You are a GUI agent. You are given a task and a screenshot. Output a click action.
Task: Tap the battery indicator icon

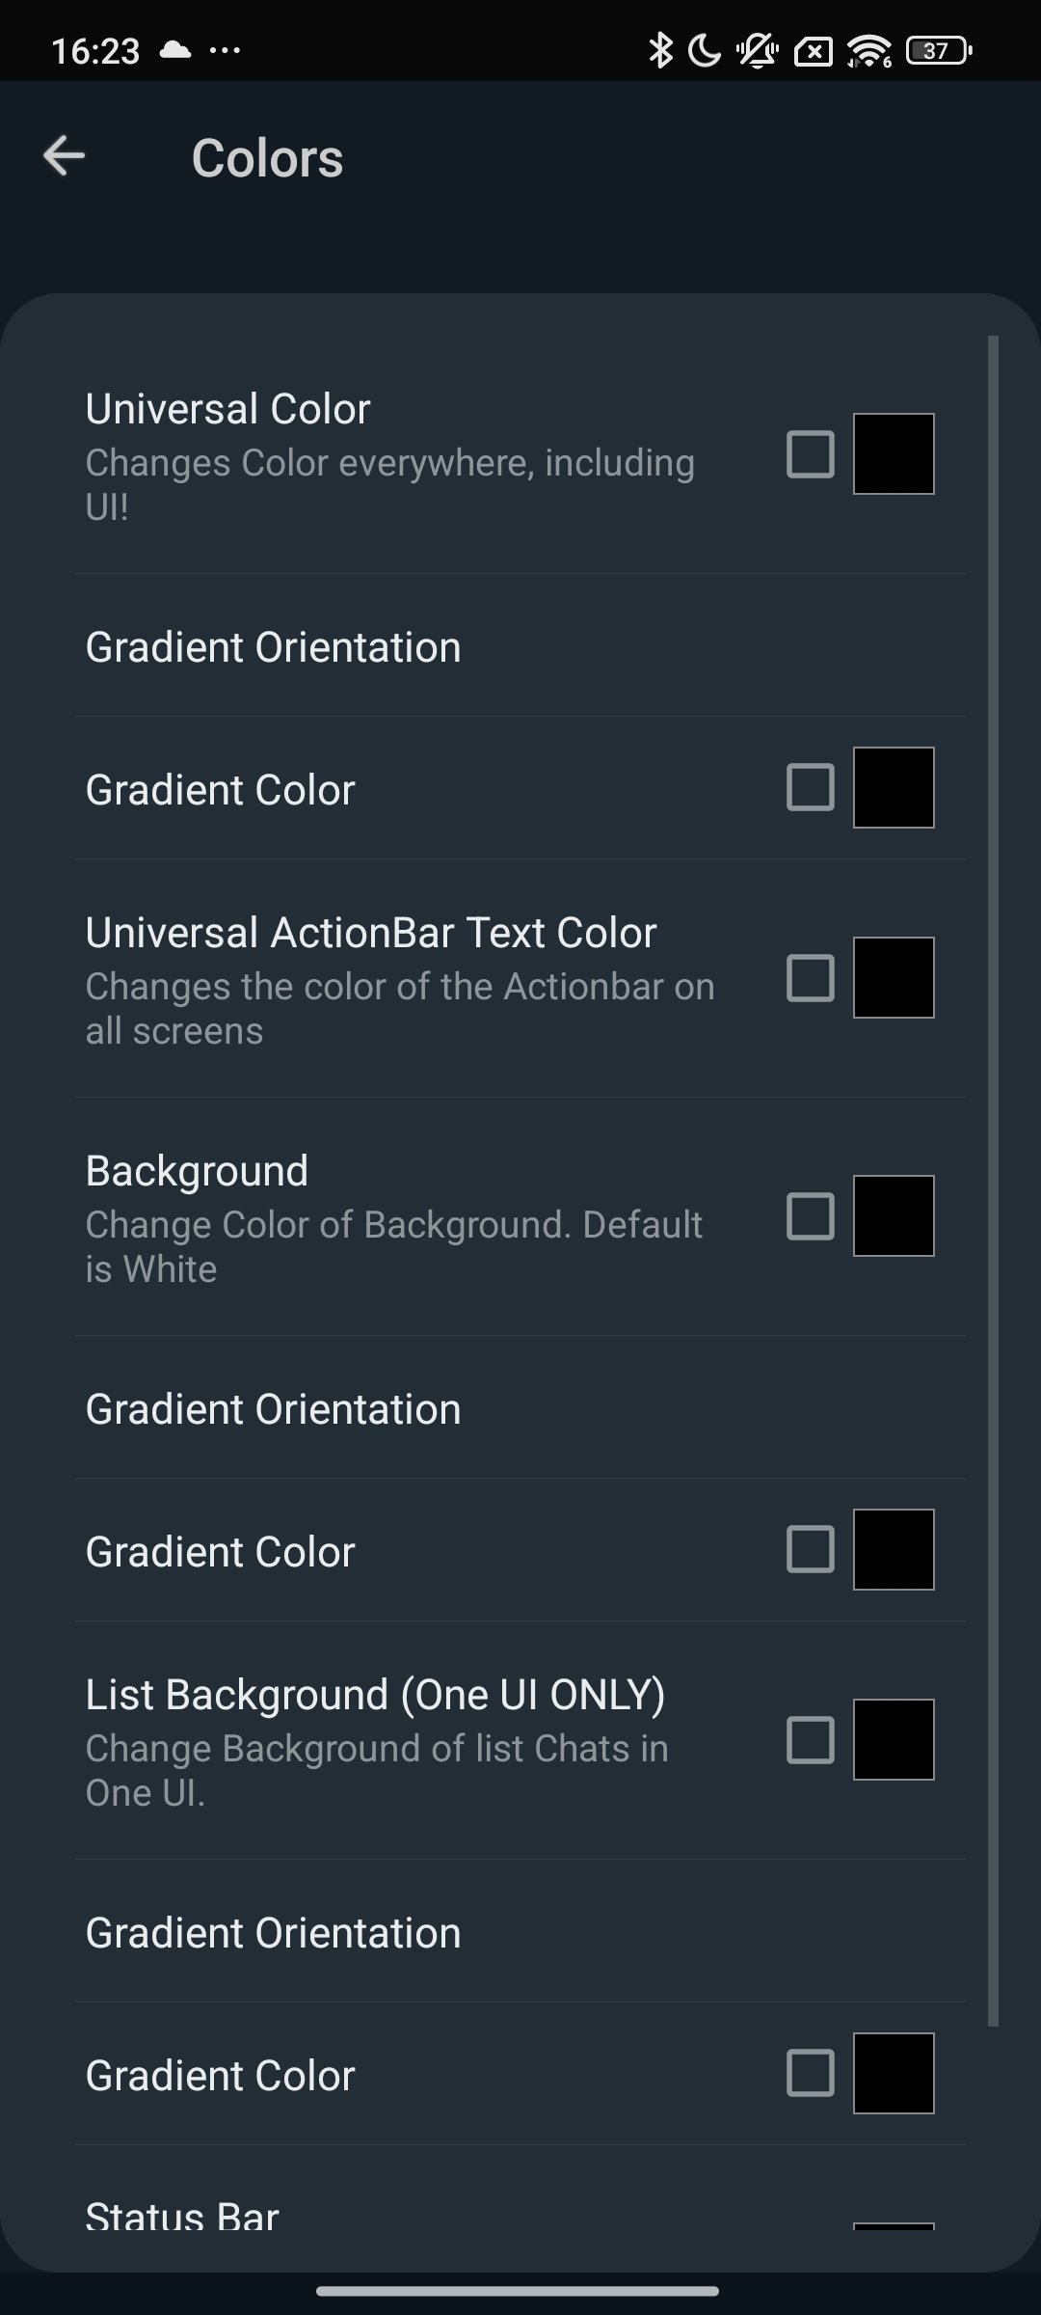[x=939, y=50]
